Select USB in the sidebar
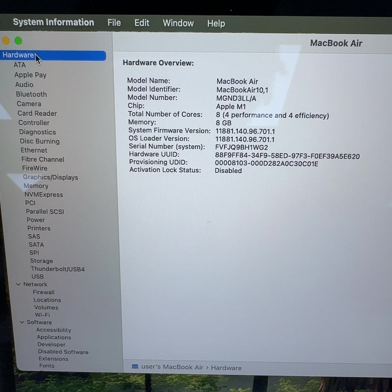The image size is (392, 392). tap(38, 277)
